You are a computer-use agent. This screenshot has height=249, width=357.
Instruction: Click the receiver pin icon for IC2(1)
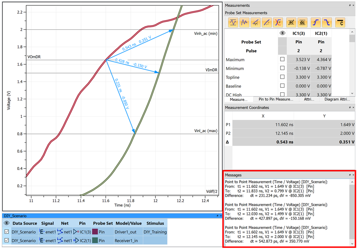76,240
